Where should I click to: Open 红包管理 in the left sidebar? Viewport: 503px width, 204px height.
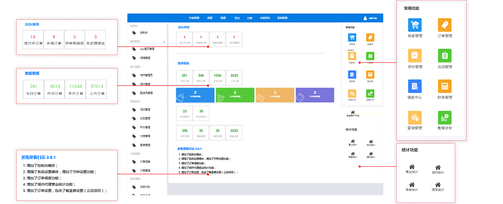tap(145, 119)
